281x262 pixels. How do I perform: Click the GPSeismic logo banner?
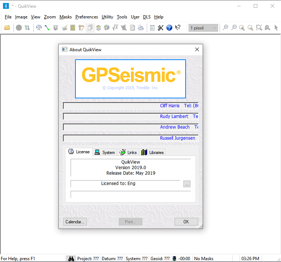click(x=131, y=79)
